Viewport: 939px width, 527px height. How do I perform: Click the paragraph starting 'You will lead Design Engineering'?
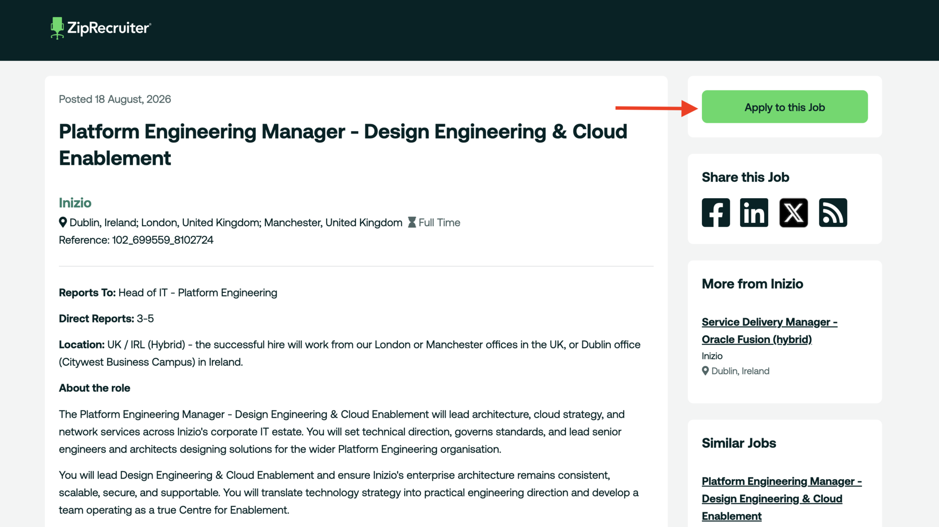(x=348, y=493)
